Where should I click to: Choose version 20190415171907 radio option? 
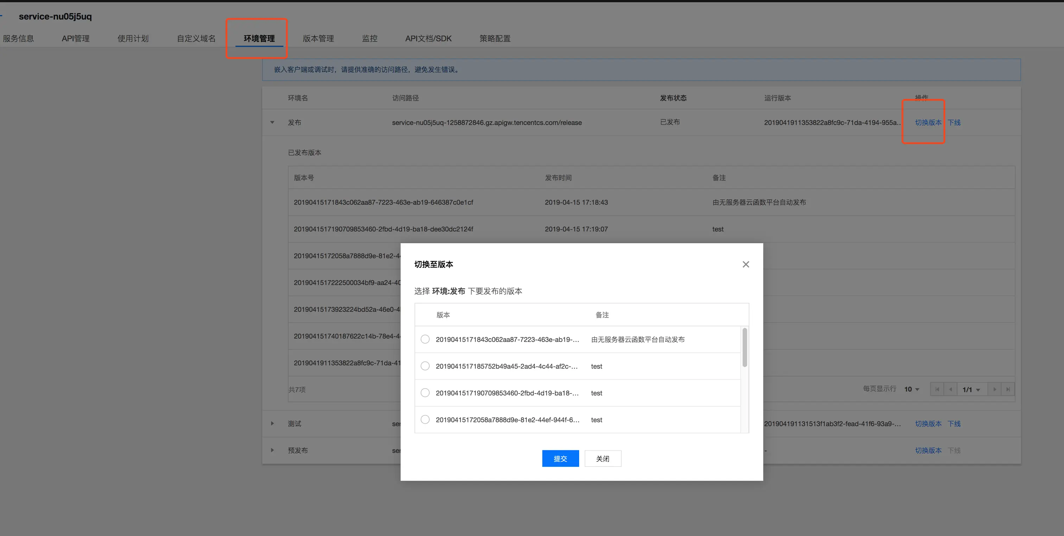425,393
